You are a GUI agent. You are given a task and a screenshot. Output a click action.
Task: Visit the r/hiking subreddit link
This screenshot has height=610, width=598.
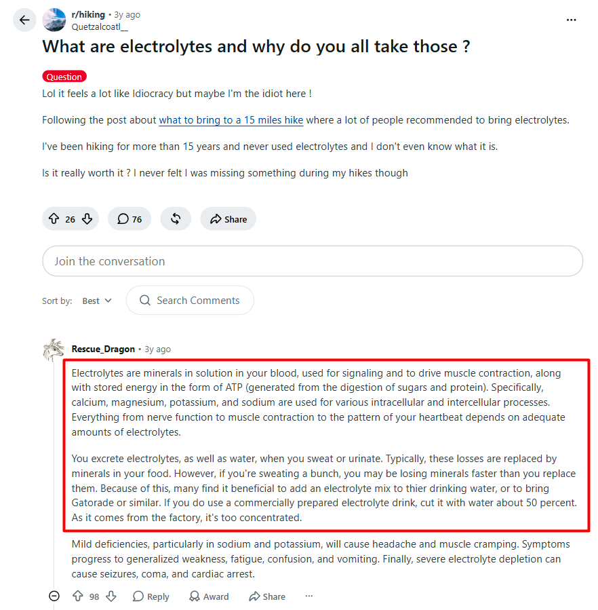click(x=88, y=15)
